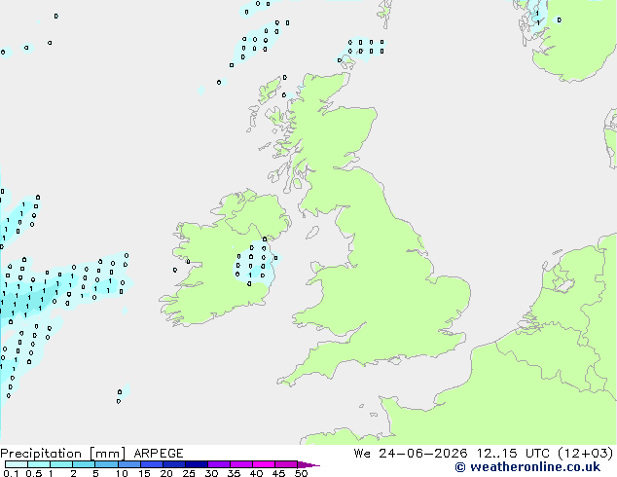This screenshot has width=617, height=477.
Task: Click the purple arrow tip beyond 50 mm
Action: pos(308,464)
